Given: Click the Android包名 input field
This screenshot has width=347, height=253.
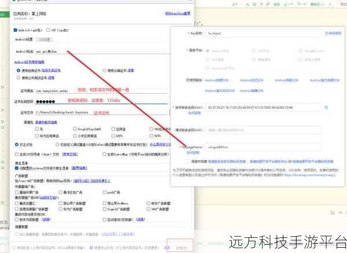Looking at the screenshot, I should (x=103, y=52).
